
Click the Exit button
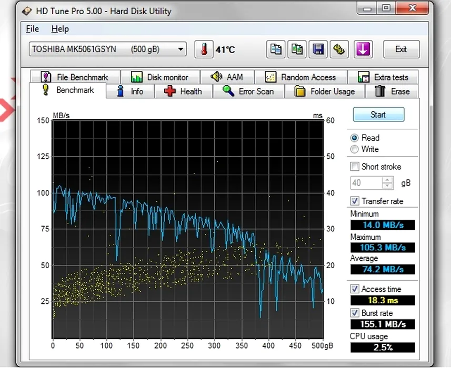point(401,49)
